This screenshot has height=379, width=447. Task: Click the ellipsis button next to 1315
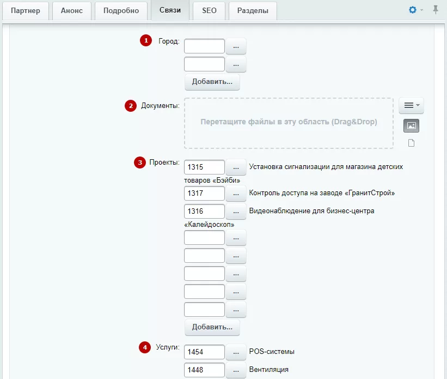click(x=236, y=167)
